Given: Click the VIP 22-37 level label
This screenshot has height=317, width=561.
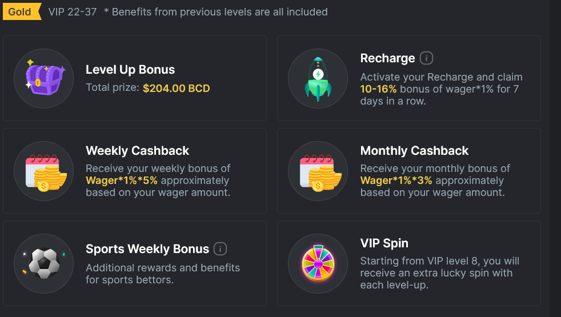Looking at the screenshot, I should 73,12.
